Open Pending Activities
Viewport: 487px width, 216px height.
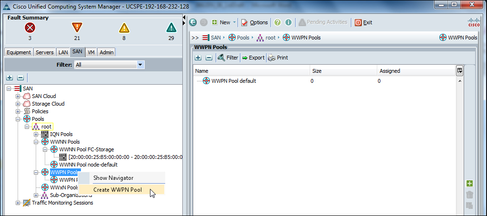[323, 22]
